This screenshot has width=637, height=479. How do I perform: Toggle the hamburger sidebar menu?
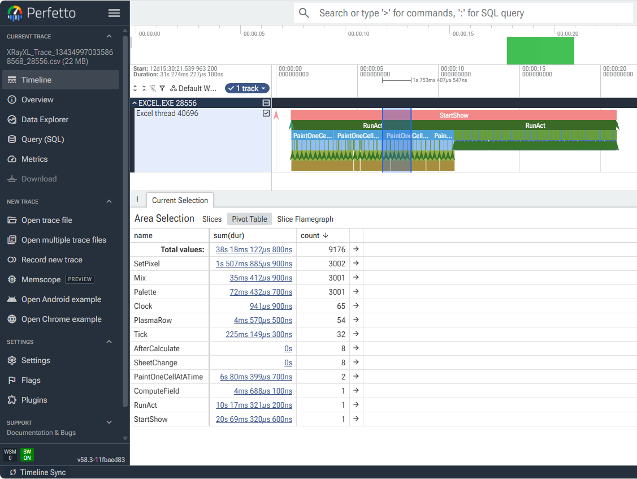click(114, 13)
